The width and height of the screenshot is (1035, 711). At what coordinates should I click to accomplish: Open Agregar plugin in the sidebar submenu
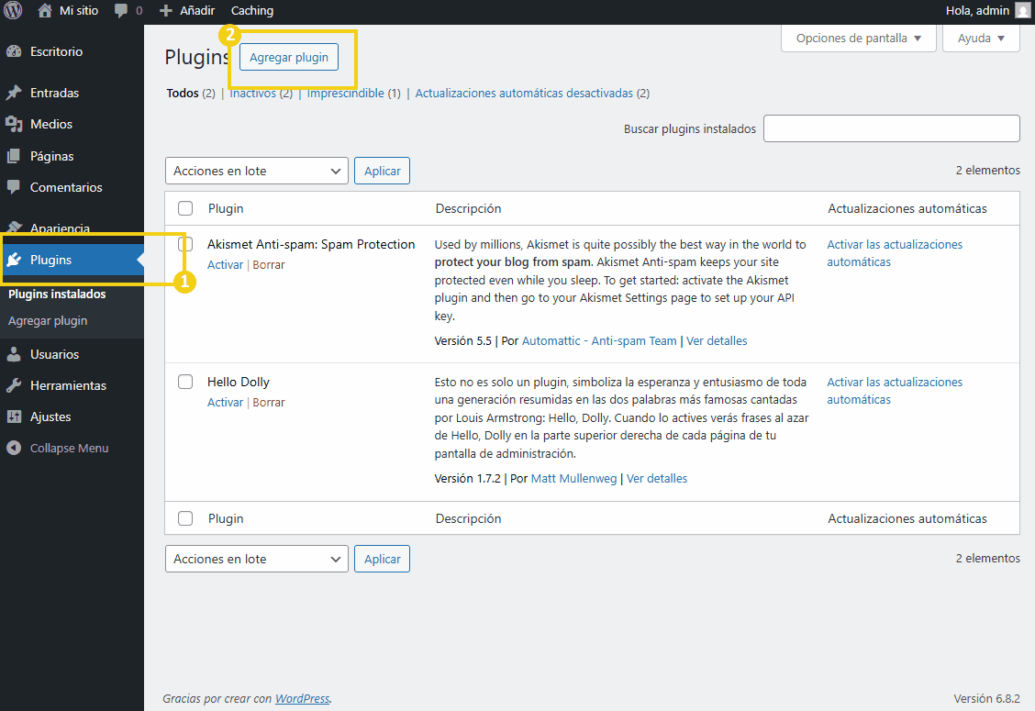tap(48, 321)
